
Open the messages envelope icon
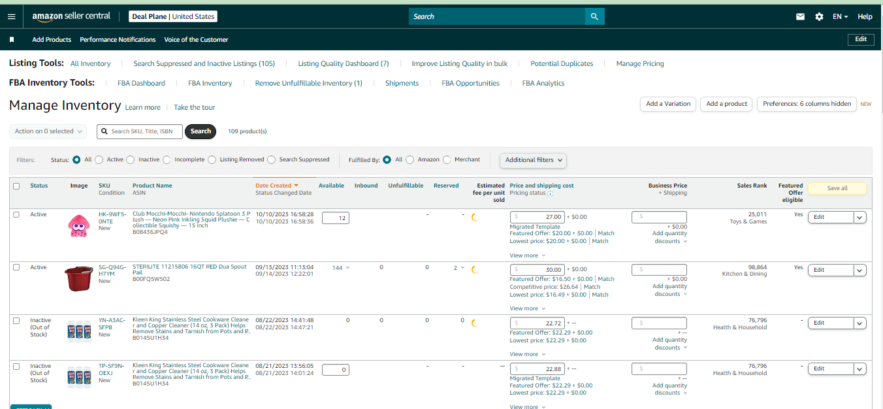[800, 16]
